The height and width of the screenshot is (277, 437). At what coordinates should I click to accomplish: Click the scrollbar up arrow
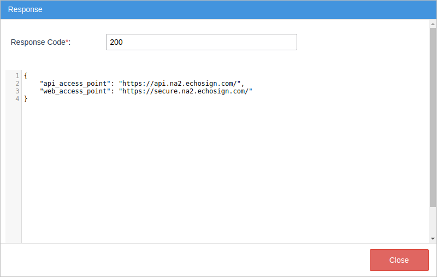433,25
